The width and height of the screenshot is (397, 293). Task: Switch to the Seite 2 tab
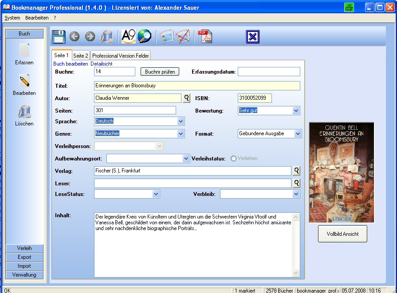[81, 55]
